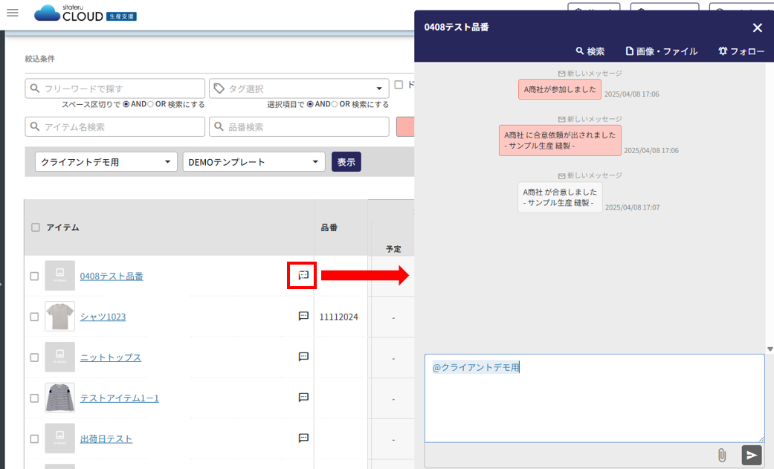This screenshot has height=469, width=774.
Task: Select OR radio for free word search
Action: pos(150,104)
